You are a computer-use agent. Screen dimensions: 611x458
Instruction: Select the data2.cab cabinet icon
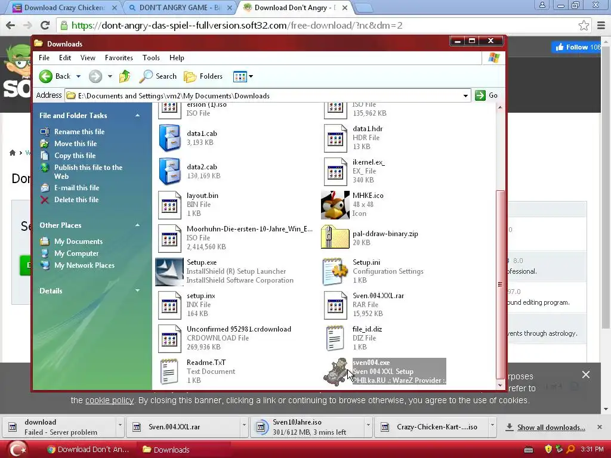point(169,171)
